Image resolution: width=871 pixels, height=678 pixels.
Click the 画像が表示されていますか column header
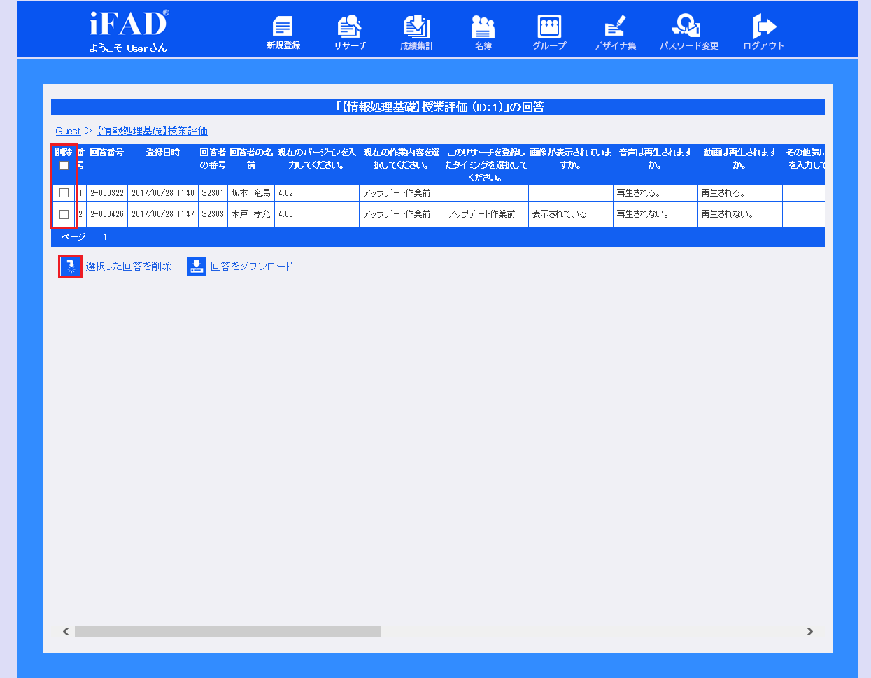coord(570,159)
